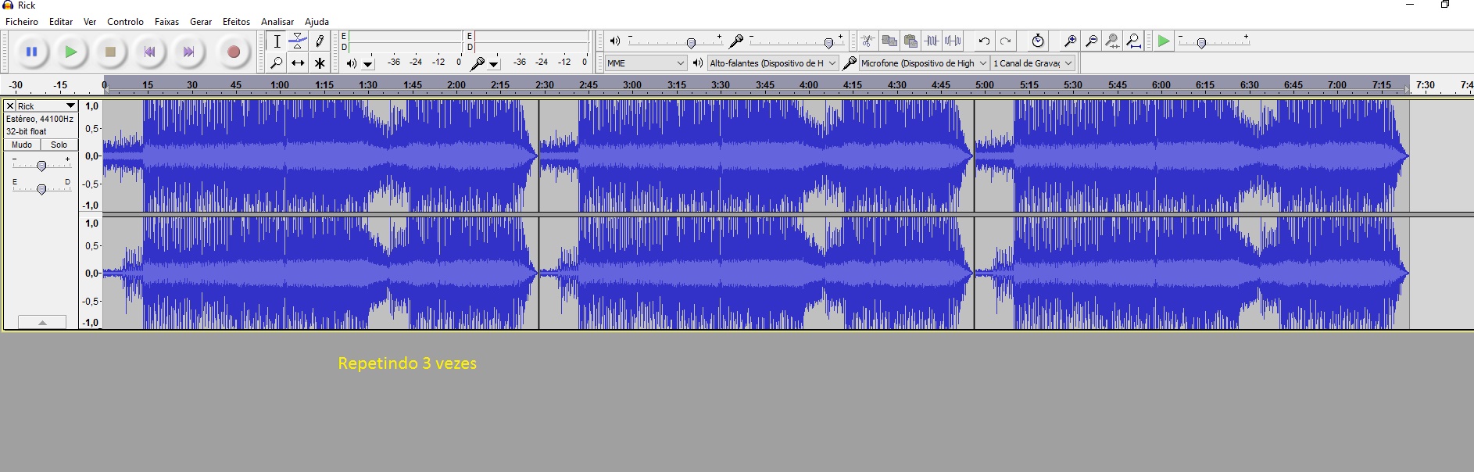The image size is (1474, 472).
Task: Toggle the Pause button
Action: pyautogui.click(x=32, y=52)
